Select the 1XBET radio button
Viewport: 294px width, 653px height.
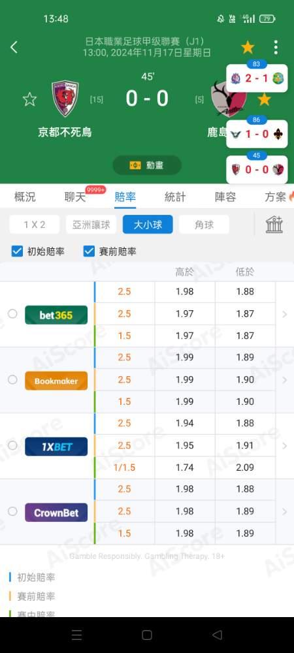pyautogui.click(x=12, y=445)
